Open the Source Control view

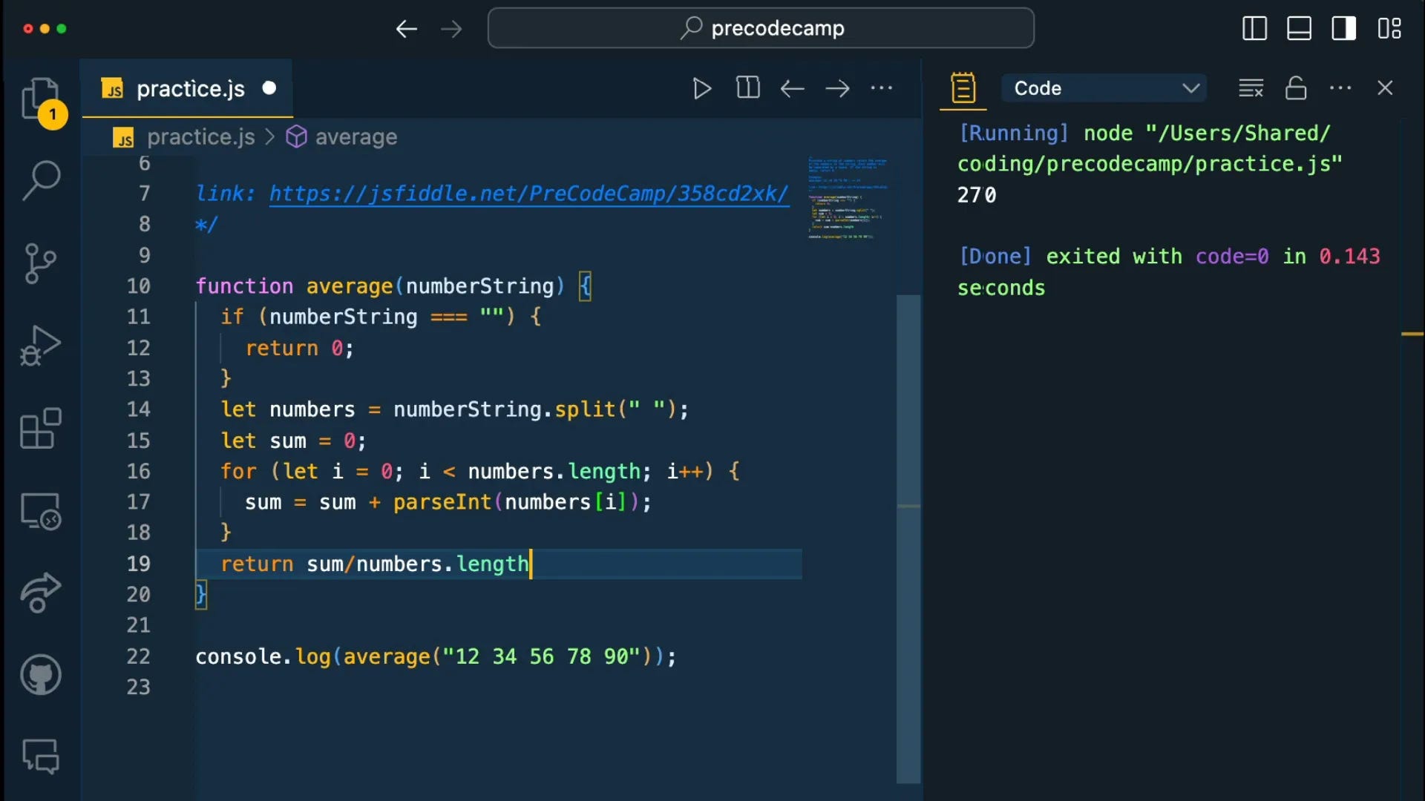41,263
